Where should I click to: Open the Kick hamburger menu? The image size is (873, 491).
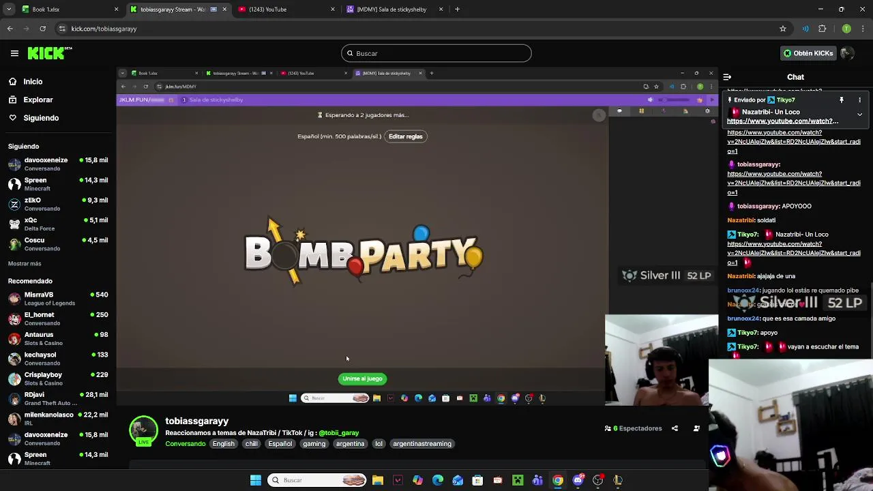point(14,53)
